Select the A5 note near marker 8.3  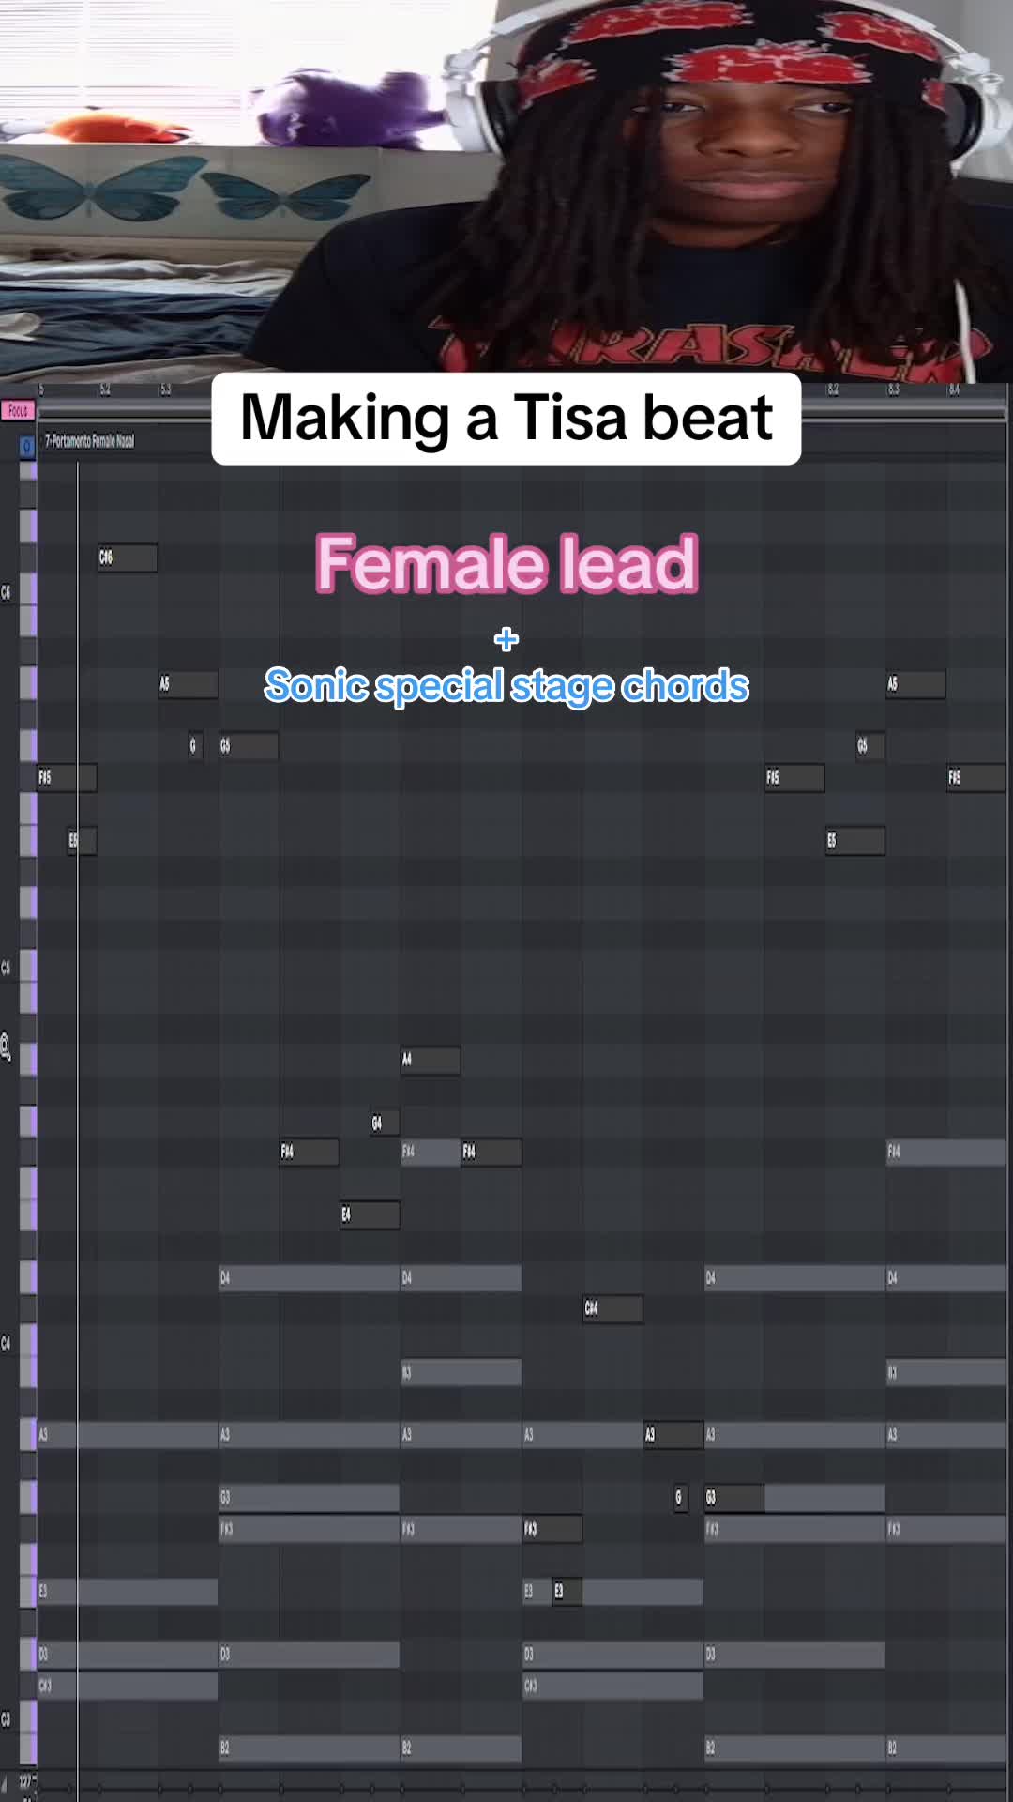tap(915, 684)
